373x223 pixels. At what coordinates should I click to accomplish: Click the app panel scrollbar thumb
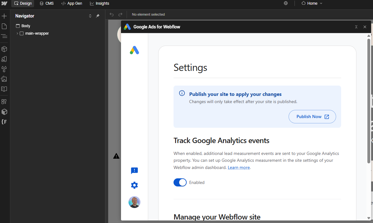369,101
